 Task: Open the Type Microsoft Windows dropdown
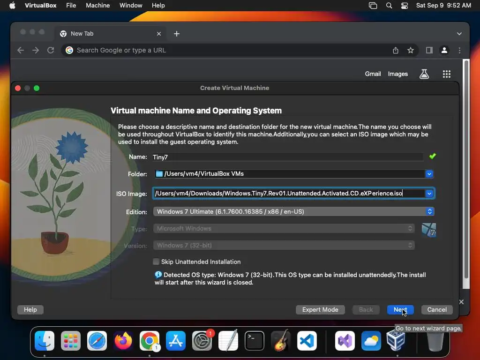284,228
